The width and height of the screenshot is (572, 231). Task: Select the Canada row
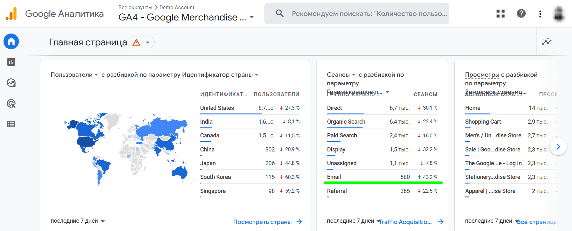[250, 135]
